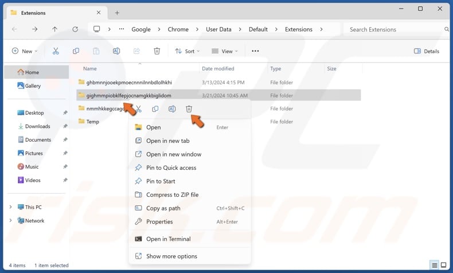
Task: Click the toolbar Share icon
Action: [136, 51]
